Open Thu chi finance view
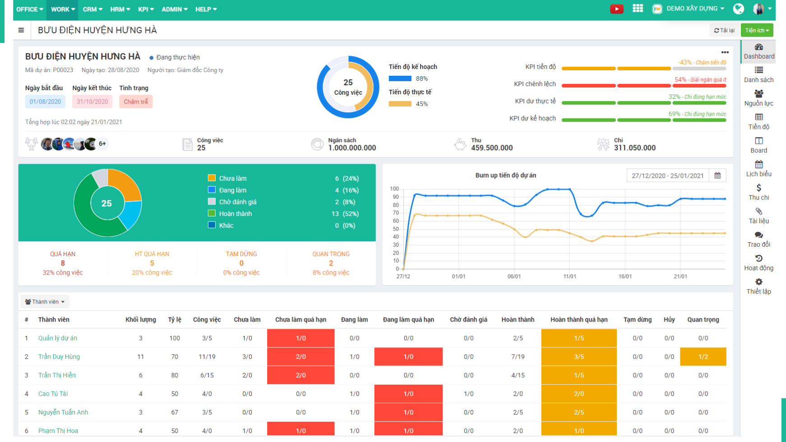 click(x=759, y=192)
